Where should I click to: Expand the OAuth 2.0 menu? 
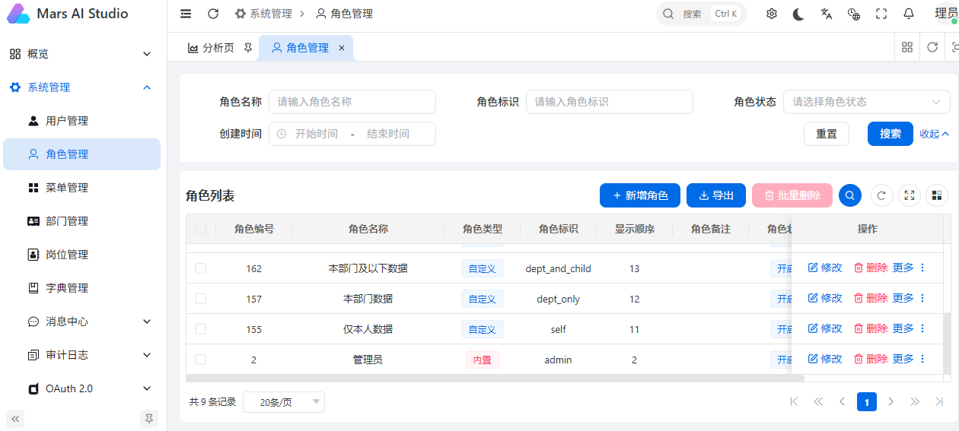(81, 388)
